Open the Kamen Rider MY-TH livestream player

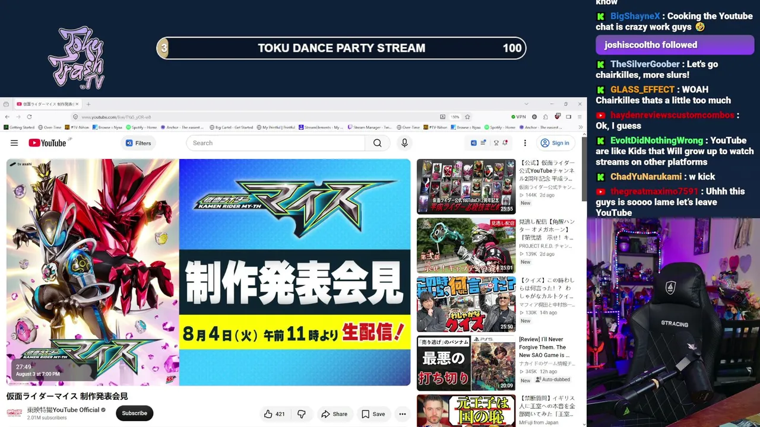(x=208, y=272)
